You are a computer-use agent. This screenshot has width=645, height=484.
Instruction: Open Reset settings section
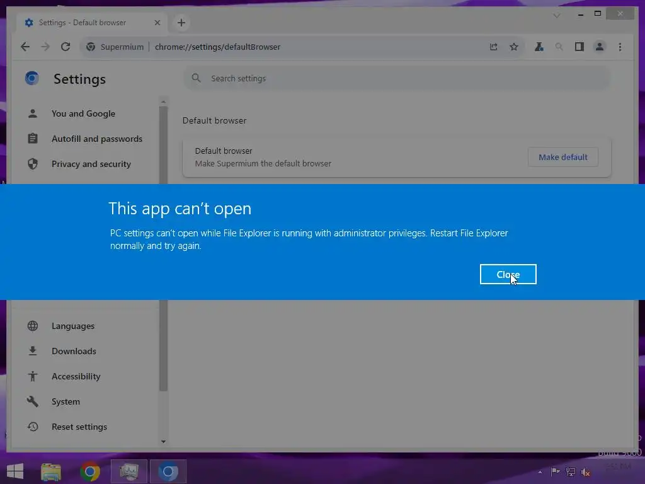[x=79, y=427]
